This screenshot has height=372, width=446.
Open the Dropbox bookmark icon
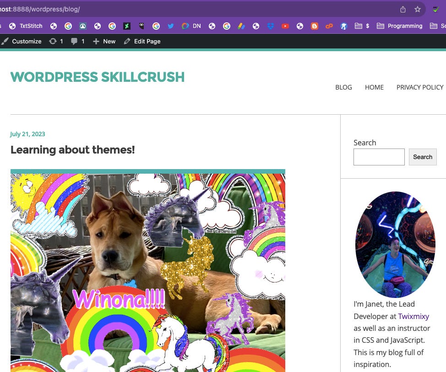click(271, 26)
